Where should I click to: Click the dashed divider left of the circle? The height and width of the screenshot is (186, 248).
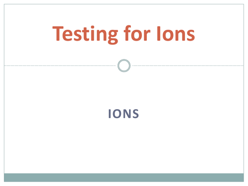pyautogui.click(x=61, y=65)
